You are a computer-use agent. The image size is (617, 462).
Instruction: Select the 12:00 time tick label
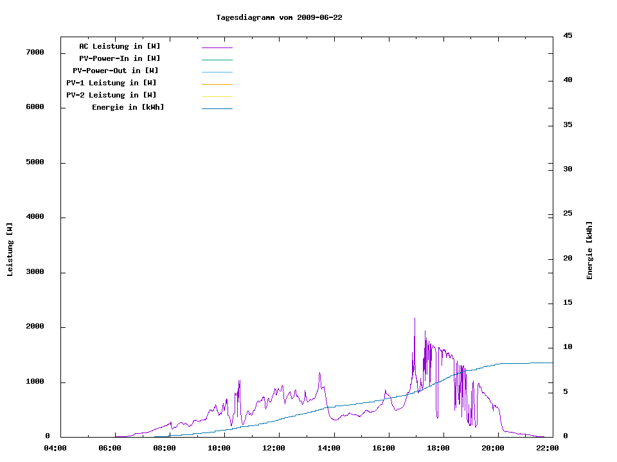tap(274, 448)
